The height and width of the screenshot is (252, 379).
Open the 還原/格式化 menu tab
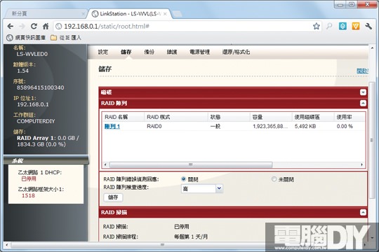point(236,52)
